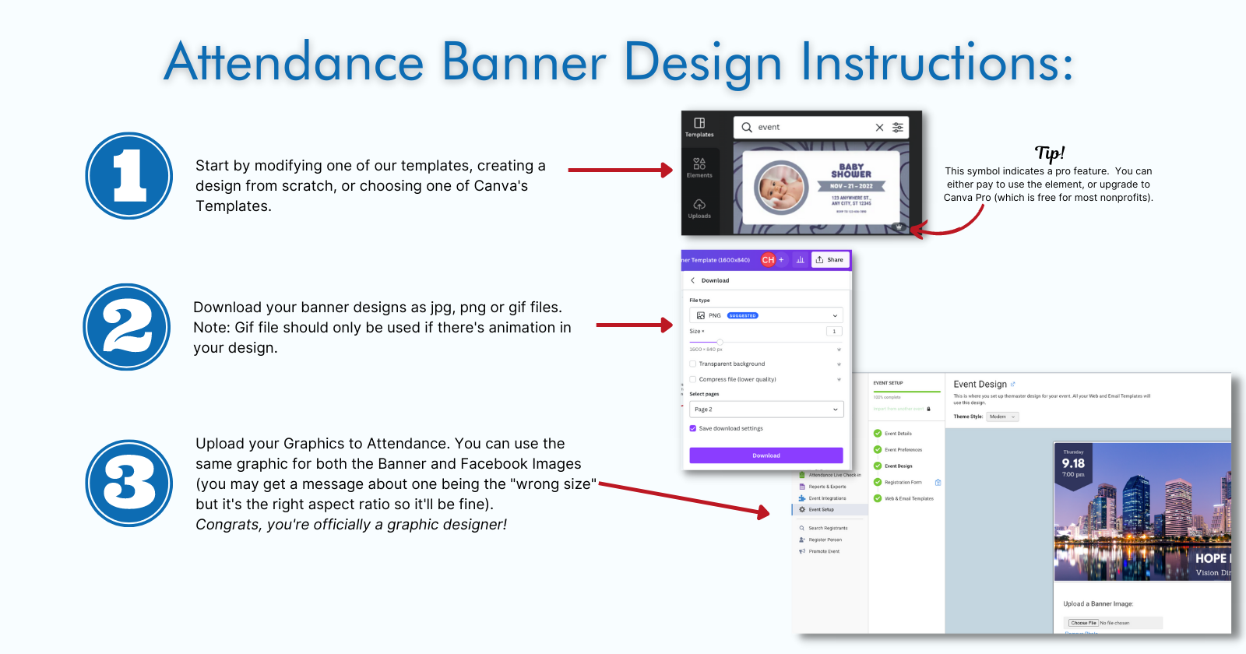Image resolution: width=1246 pixels, height=654 pixels.
Task: Go to the Event Details setup step
Action: pos(898,434)
